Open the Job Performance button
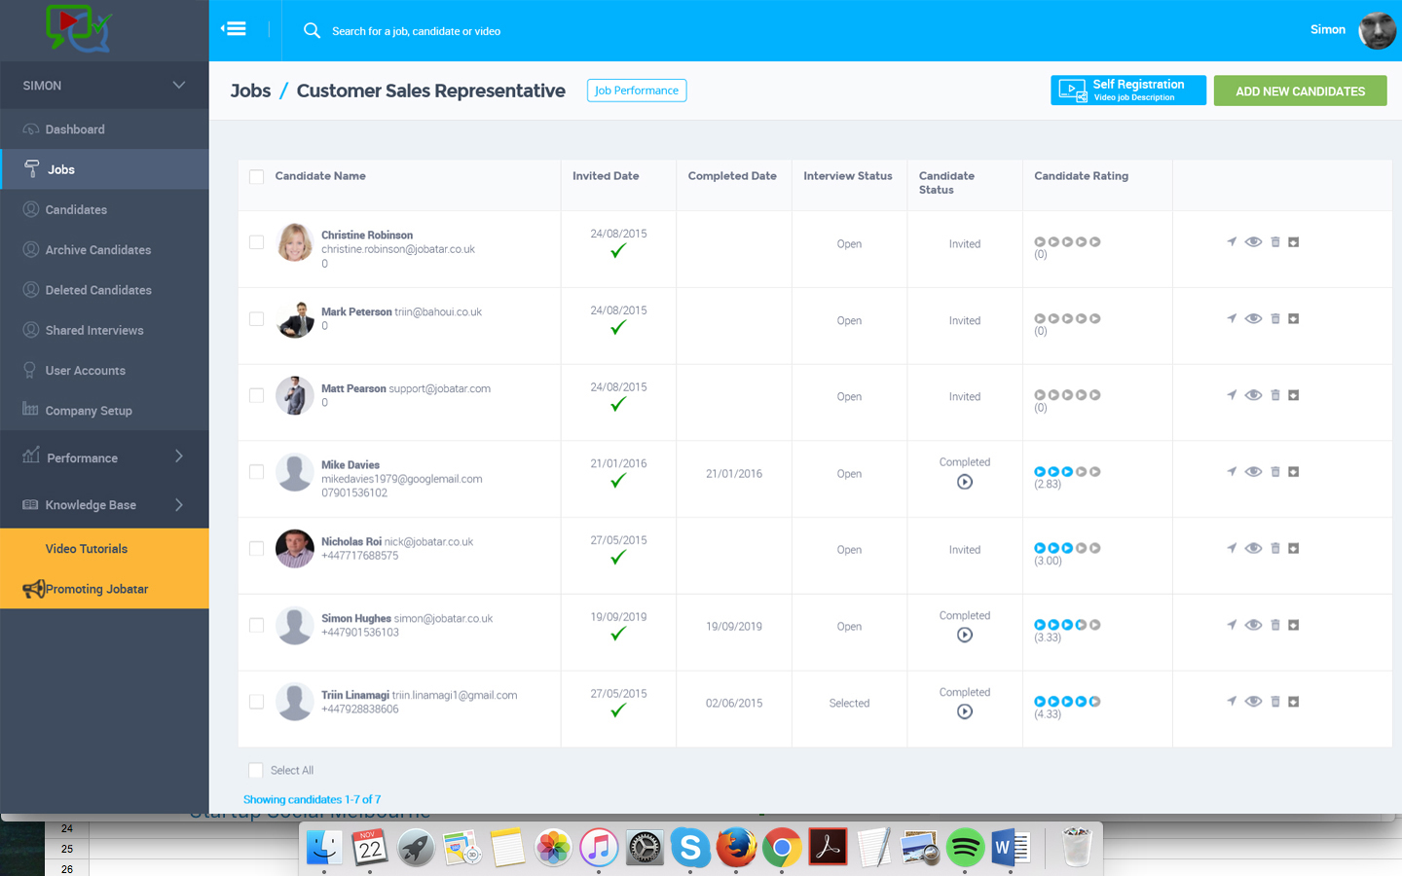Image resolution: width=1402 pixels, height=876 pixels. (637, 91)
